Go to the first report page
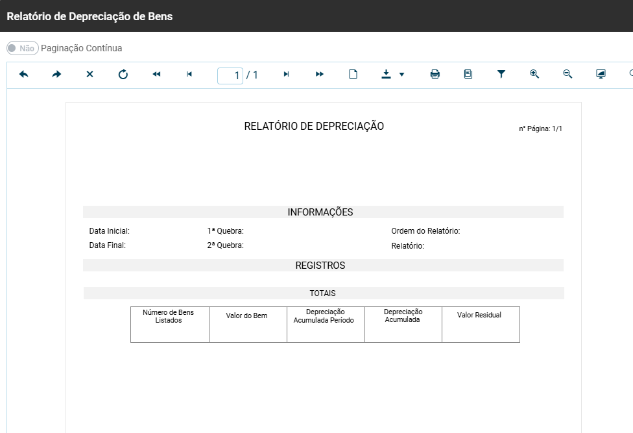633x433 pixels. (156, 75)
